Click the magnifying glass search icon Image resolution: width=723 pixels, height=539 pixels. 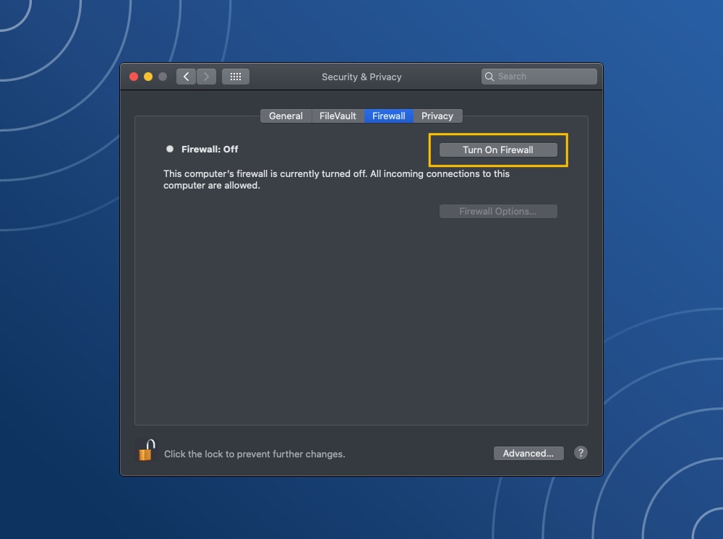[489, 77]
